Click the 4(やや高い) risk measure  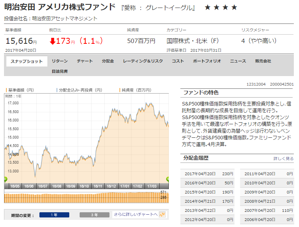coord(259,41)
